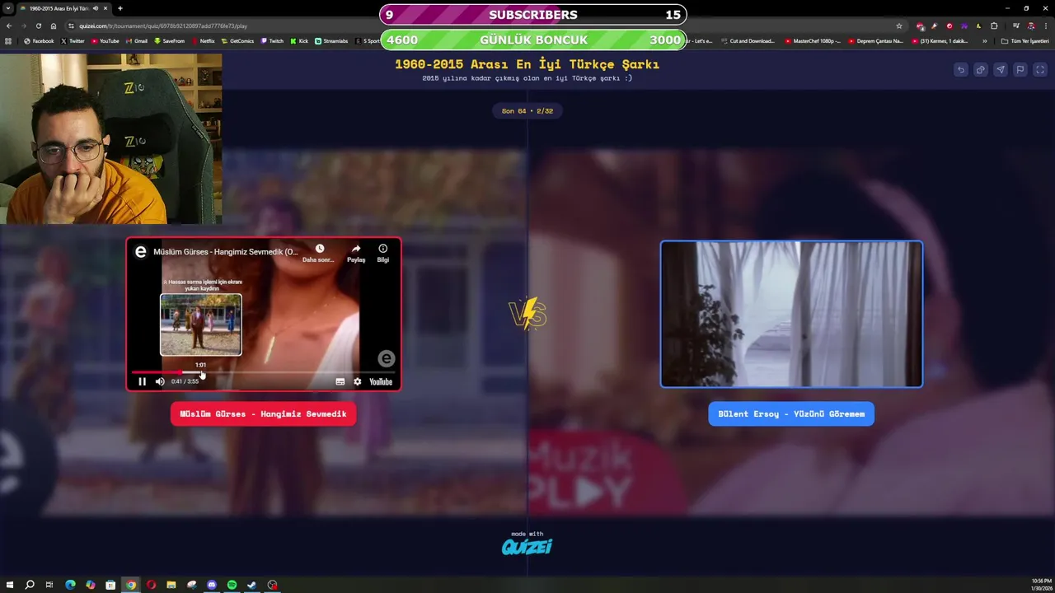Vote for Bülent Ersoy - Yüzünü Göremem
This screenshot has height=593, width=1055.
[791, 413]
